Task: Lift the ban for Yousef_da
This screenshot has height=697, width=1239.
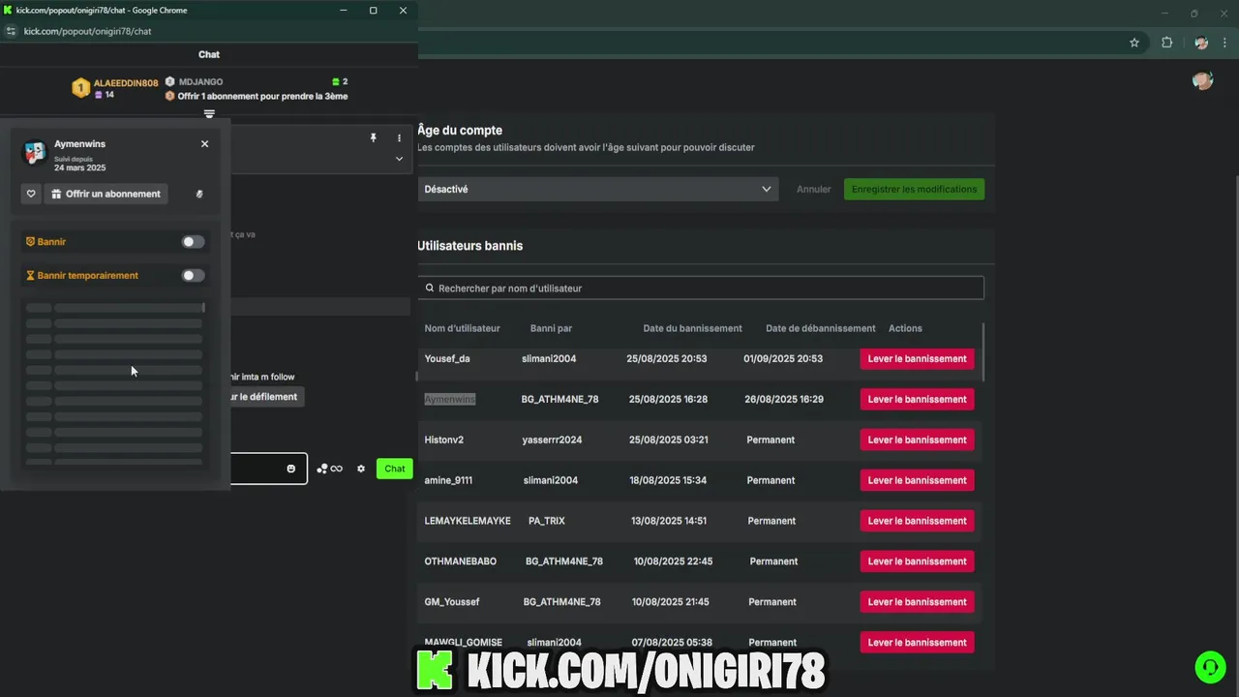Action: tap(917, 358)
